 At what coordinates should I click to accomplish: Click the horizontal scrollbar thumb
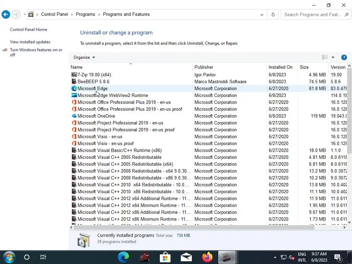coord(194,228)
